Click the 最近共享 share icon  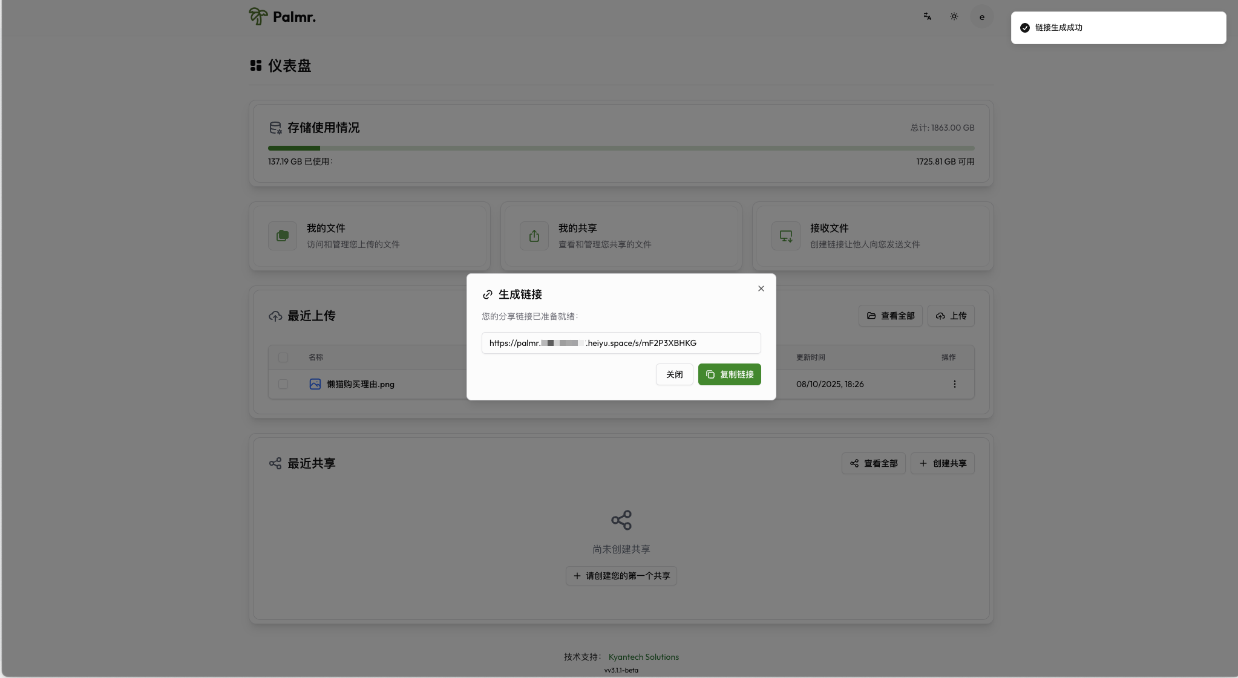pos(275,463)
